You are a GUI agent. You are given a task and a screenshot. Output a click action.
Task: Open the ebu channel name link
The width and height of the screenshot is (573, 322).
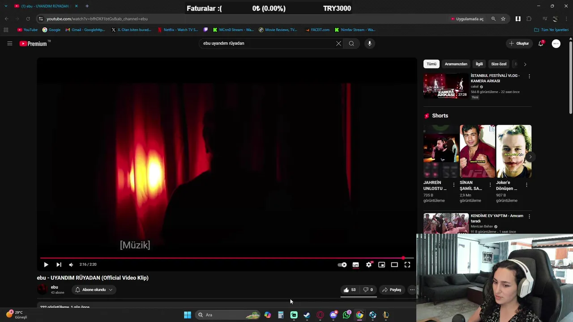54,287
